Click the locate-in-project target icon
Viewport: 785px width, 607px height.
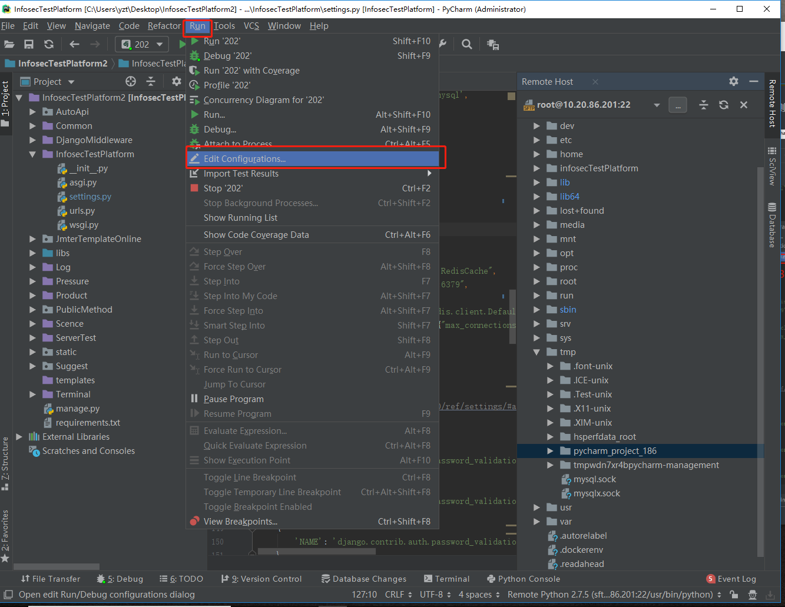(131, 81)
